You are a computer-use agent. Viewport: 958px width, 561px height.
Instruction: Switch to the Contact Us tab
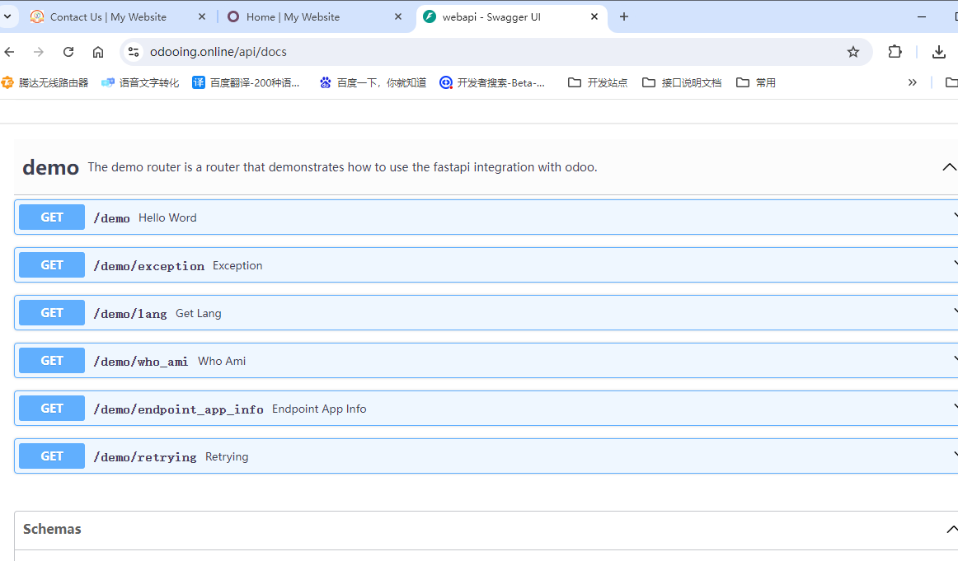coord(107,16)
